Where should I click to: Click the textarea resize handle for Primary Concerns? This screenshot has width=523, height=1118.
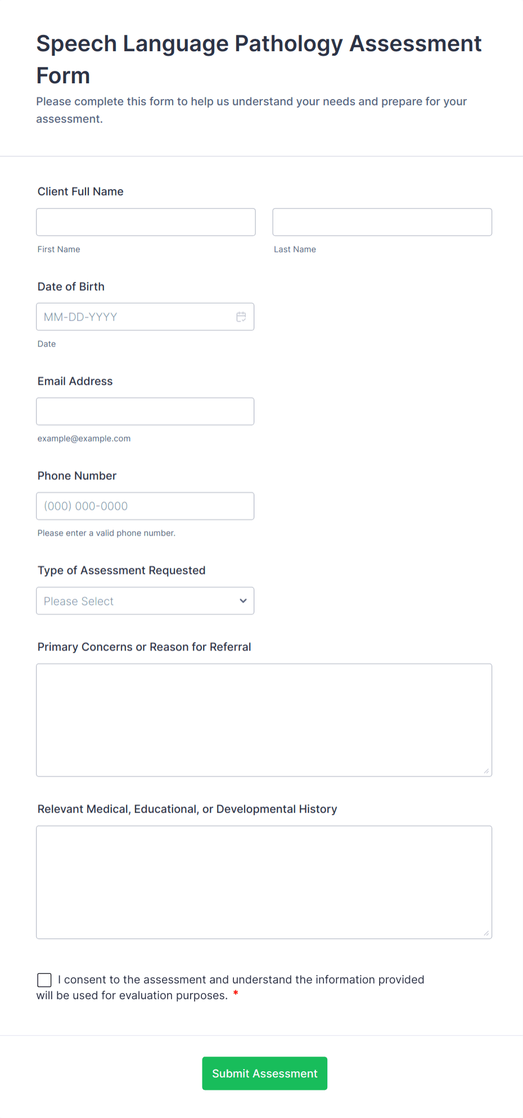[x=486, y=770]
